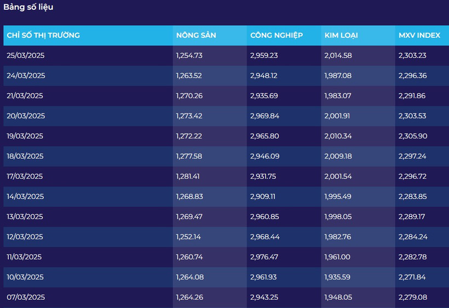Viewport: 449px width, 308px height.
Task: Select the 'CÔNG NGHIỆP' column header
Action: (x=277, y=35)
